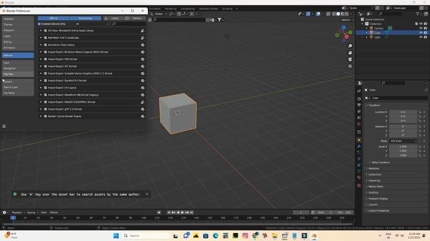Click the proportional editing icon in viewport header
The image size is (430, 241).
coord(191,13)
